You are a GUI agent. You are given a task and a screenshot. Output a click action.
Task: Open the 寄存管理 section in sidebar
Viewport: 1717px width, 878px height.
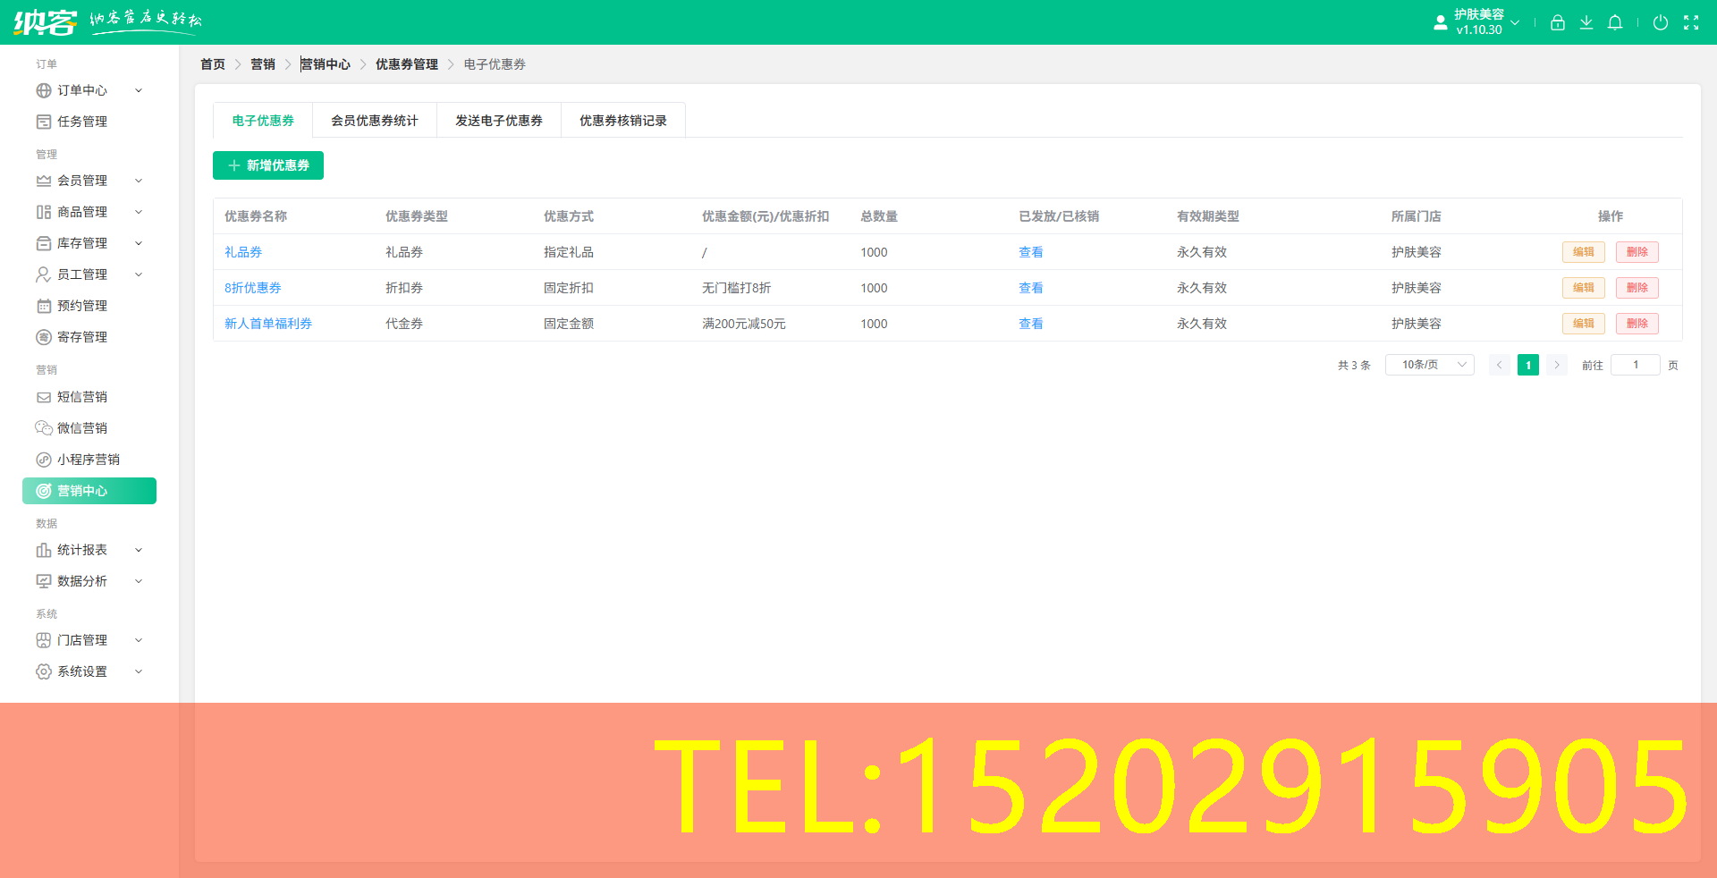[x=83, y=336]
